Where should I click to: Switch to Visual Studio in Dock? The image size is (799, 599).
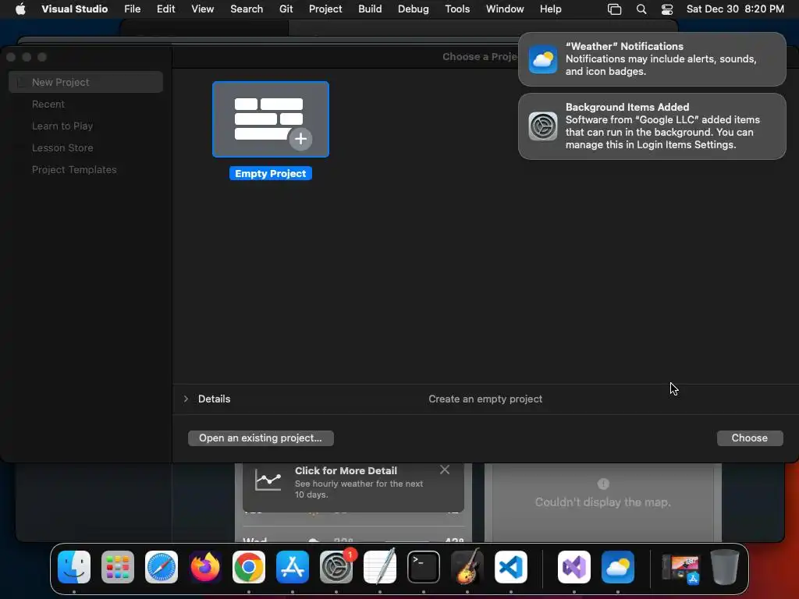click(x=574, y=567)
